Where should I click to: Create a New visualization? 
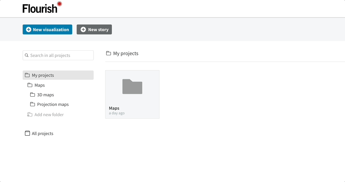pos(47,29)
